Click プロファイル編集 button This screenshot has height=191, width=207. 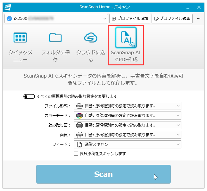[172, 19]
